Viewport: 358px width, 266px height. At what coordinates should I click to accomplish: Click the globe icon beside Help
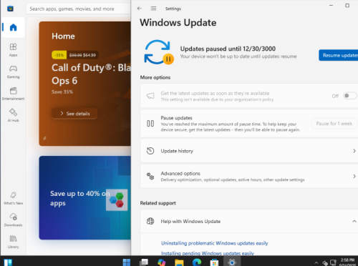[150, 221]
